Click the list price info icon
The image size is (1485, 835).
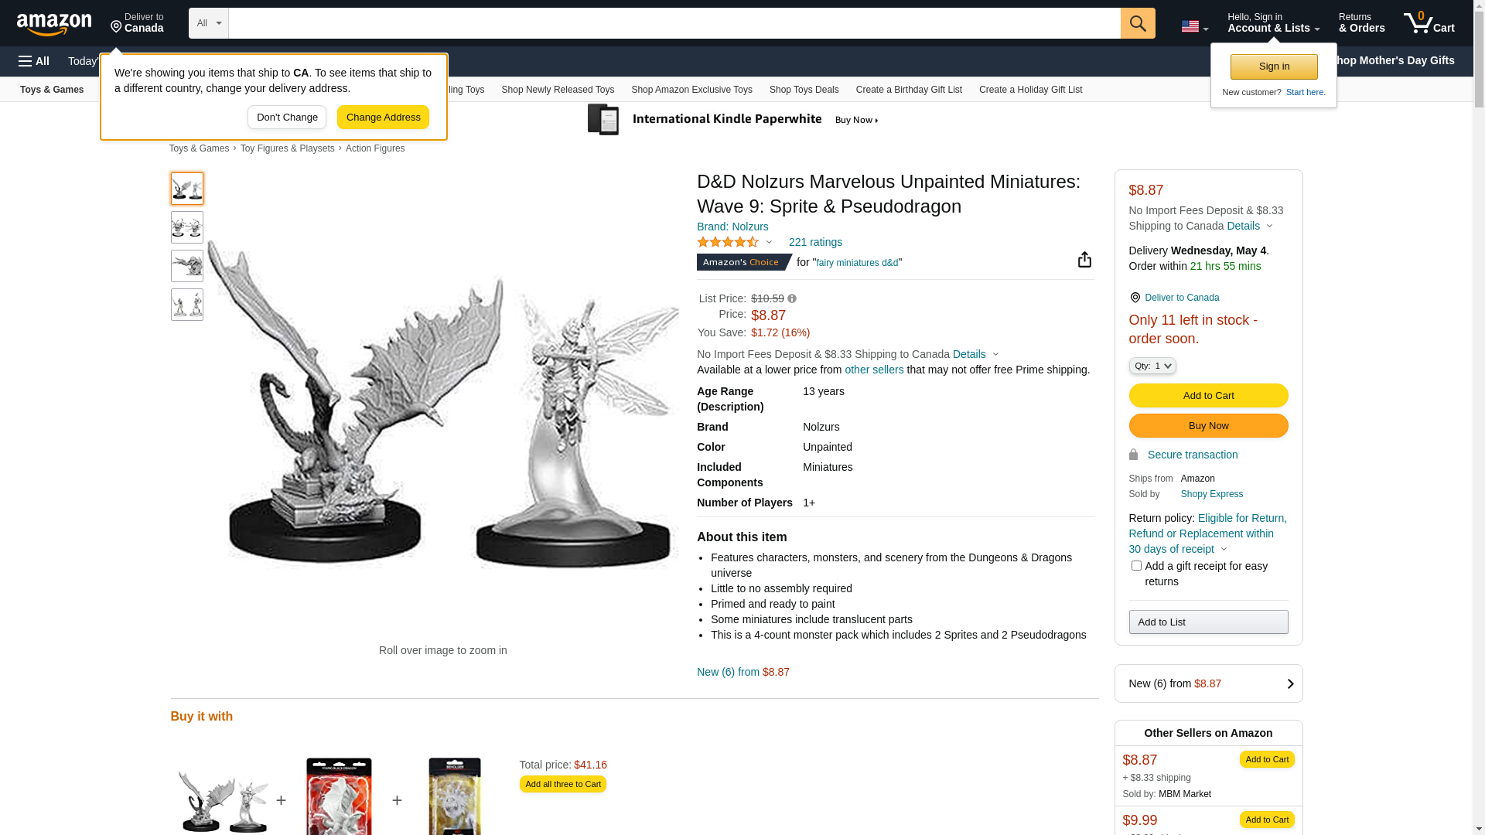(792, 298)
